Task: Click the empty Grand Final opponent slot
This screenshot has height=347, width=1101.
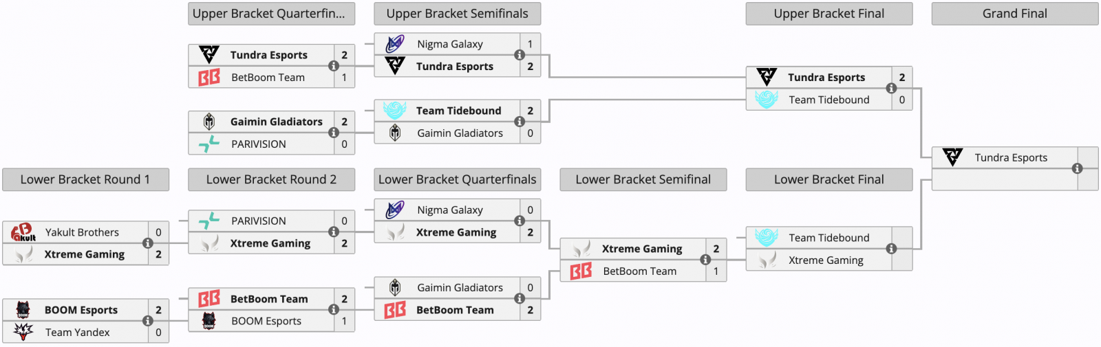Action: click(x=1005, y=179)
